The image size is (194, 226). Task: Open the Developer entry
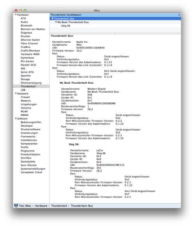[27, 126]
